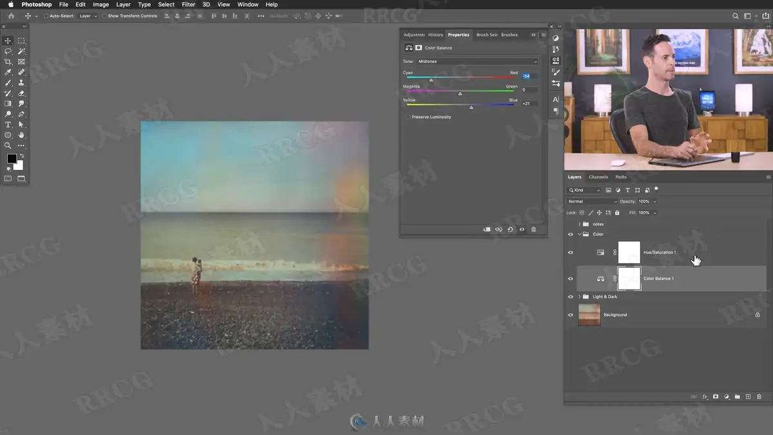Switch to the Channels tab
The height and width of the screenshot is (435, 773).
tap(598, 177)
